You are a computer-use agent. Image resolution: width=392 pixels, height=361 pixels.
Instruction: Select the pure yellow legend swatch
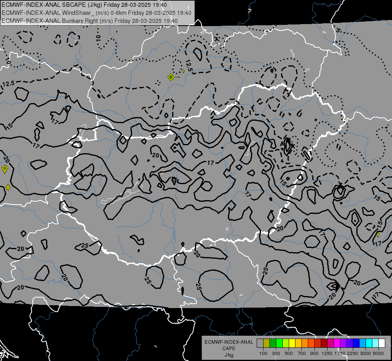click(292, 343)
